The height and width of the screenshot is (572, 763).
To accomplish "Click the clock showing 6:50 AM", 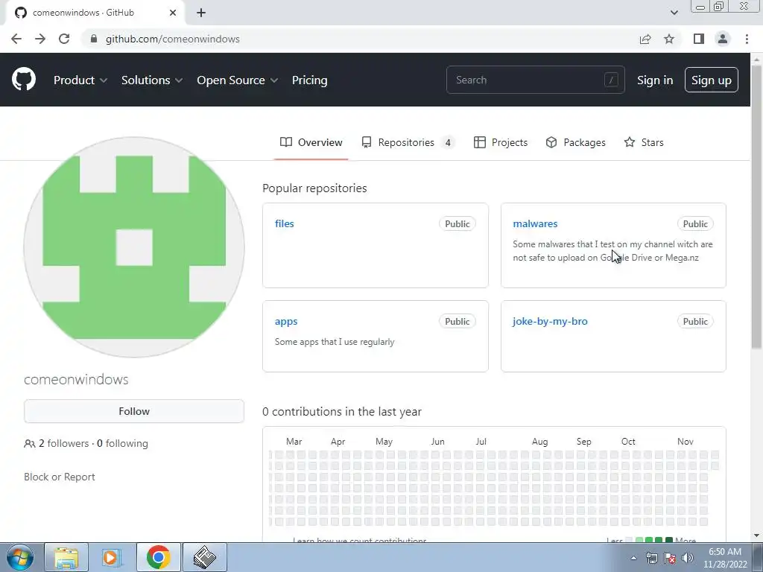I will pos(724,552).
